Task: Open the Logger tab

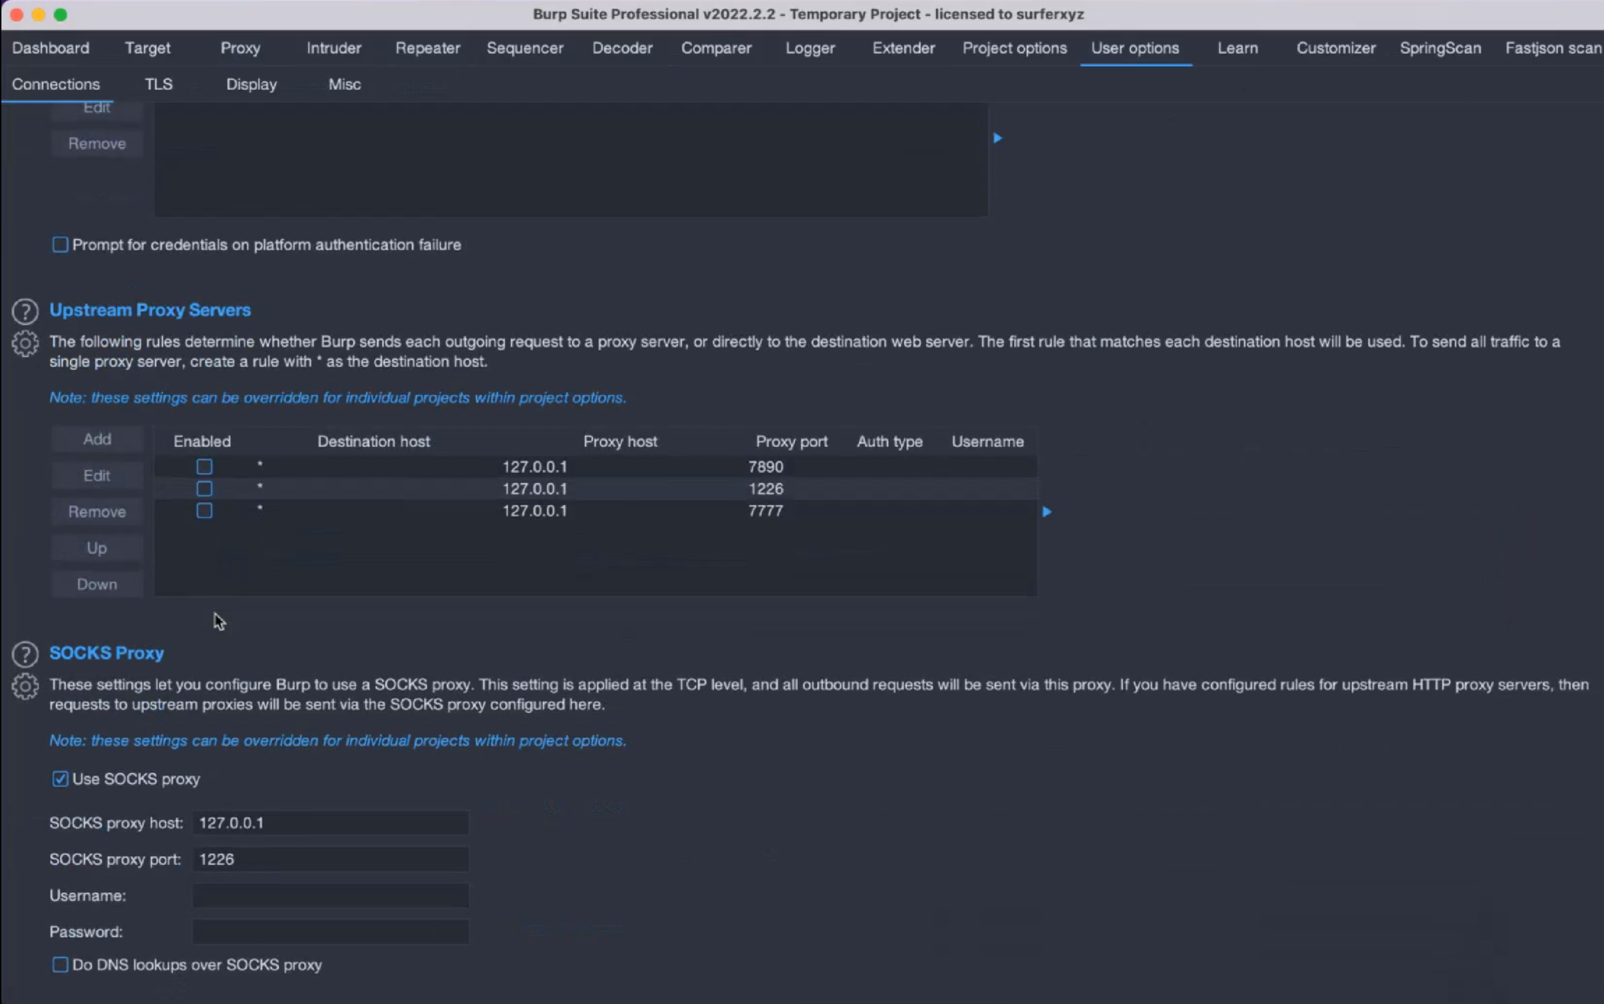Action: click(x=810, y=47)
